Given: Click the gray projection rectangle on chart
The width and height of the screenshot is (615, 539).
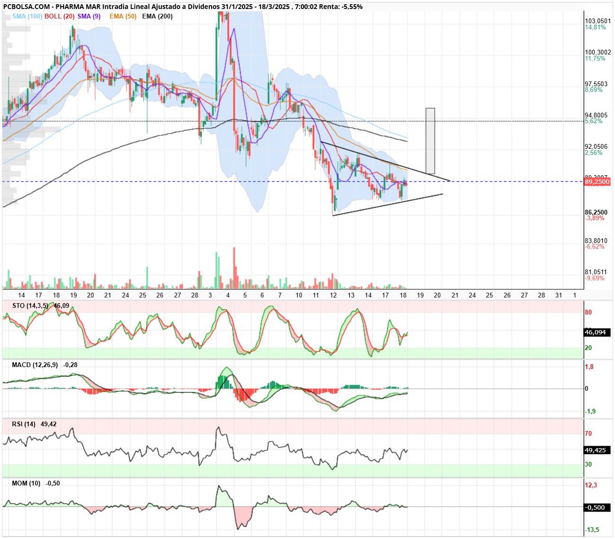Looking at the screenshot, I should coord(430,141).
